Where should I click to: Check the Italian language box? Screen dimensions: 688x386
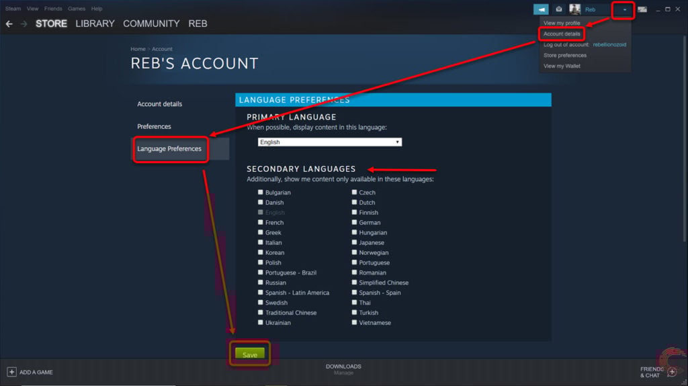260,242
